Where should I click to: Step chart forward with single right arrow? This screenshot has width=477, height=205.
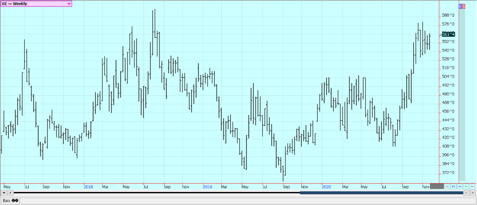[466, 192]
